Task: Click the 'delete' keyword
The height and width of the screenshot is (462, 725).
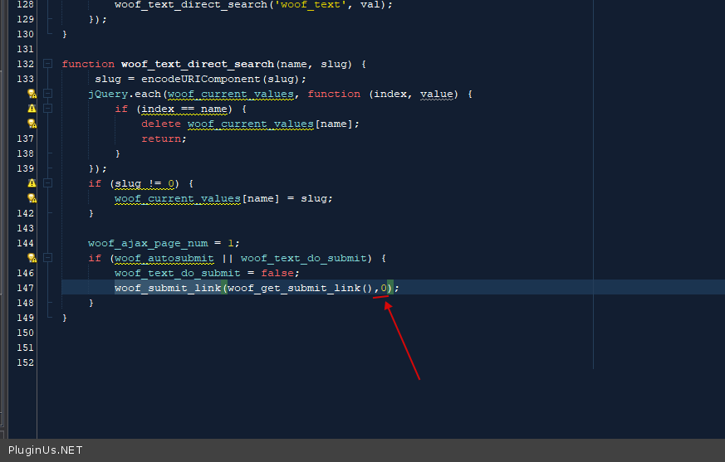Action: point(161,124)
